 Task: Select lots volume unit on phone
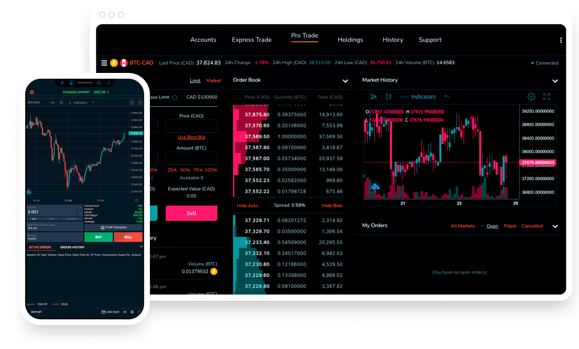[x=34, y=219]
